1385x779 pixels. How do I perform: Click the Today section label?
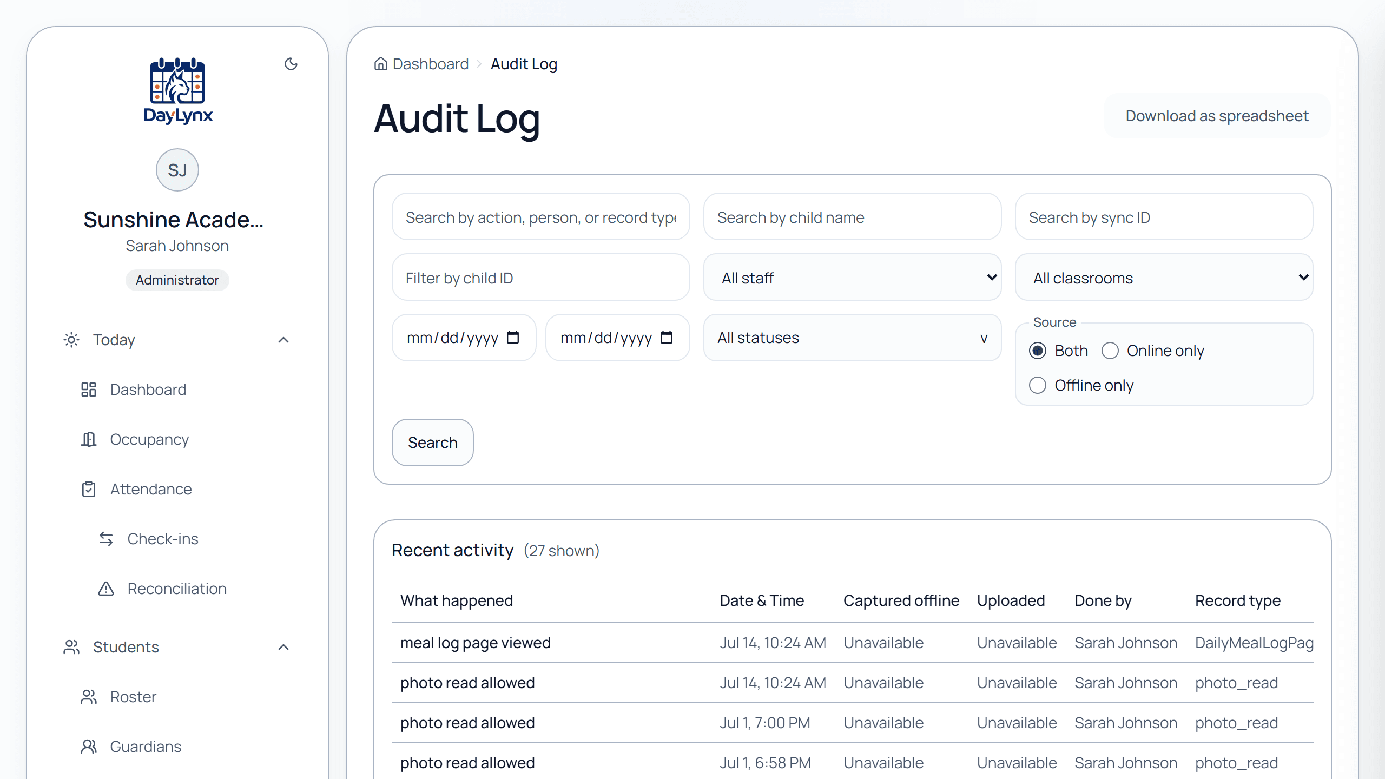[114, 340]
